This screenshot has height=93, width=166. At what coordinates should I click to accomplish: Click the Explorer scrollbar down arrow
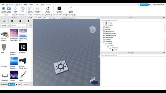165,50
